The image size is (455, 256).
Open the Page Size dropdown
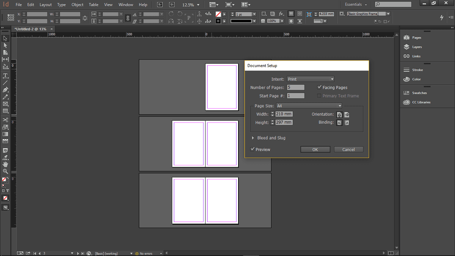[309, 106]
